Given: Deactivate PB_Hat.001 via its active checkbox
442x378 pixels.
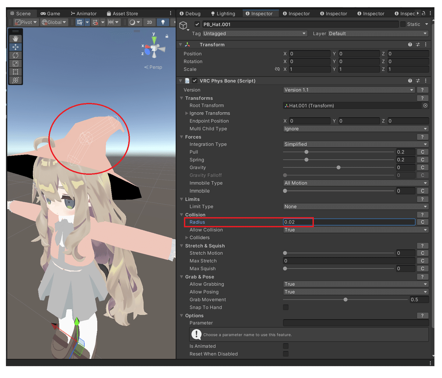Looking at the screenshot, I should point(197,24).
